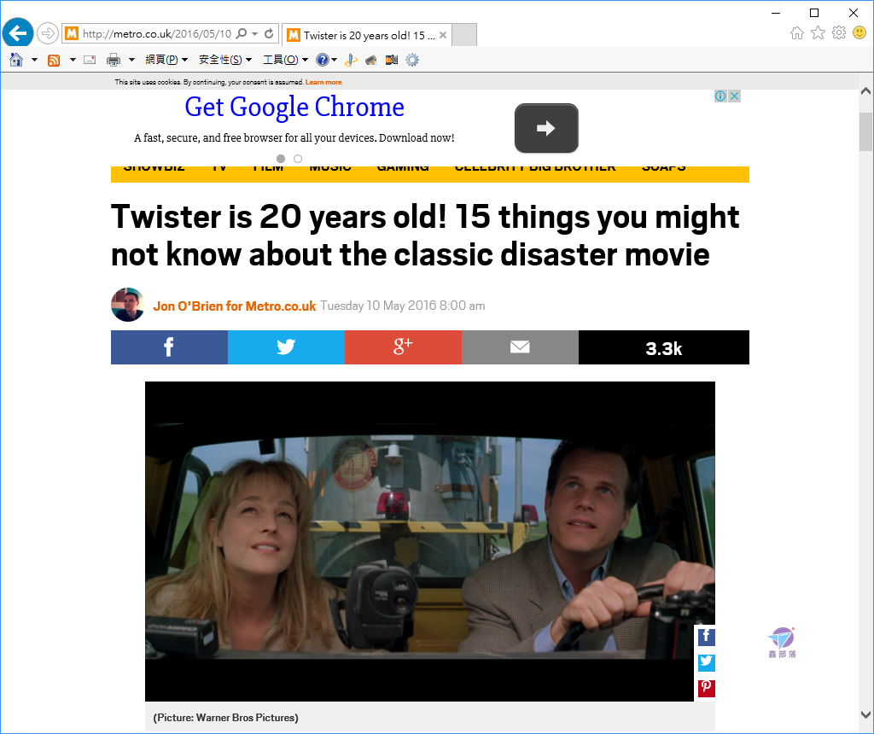Screen dimensions: 874x734
Task: Close the Google Chrome advertisement
Action: click(x=735, y=96)
